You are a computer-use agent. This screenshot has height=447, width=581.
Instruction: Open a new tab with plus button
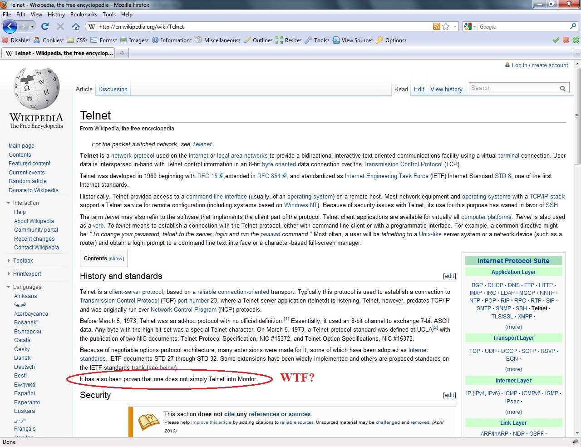(122, 53)
